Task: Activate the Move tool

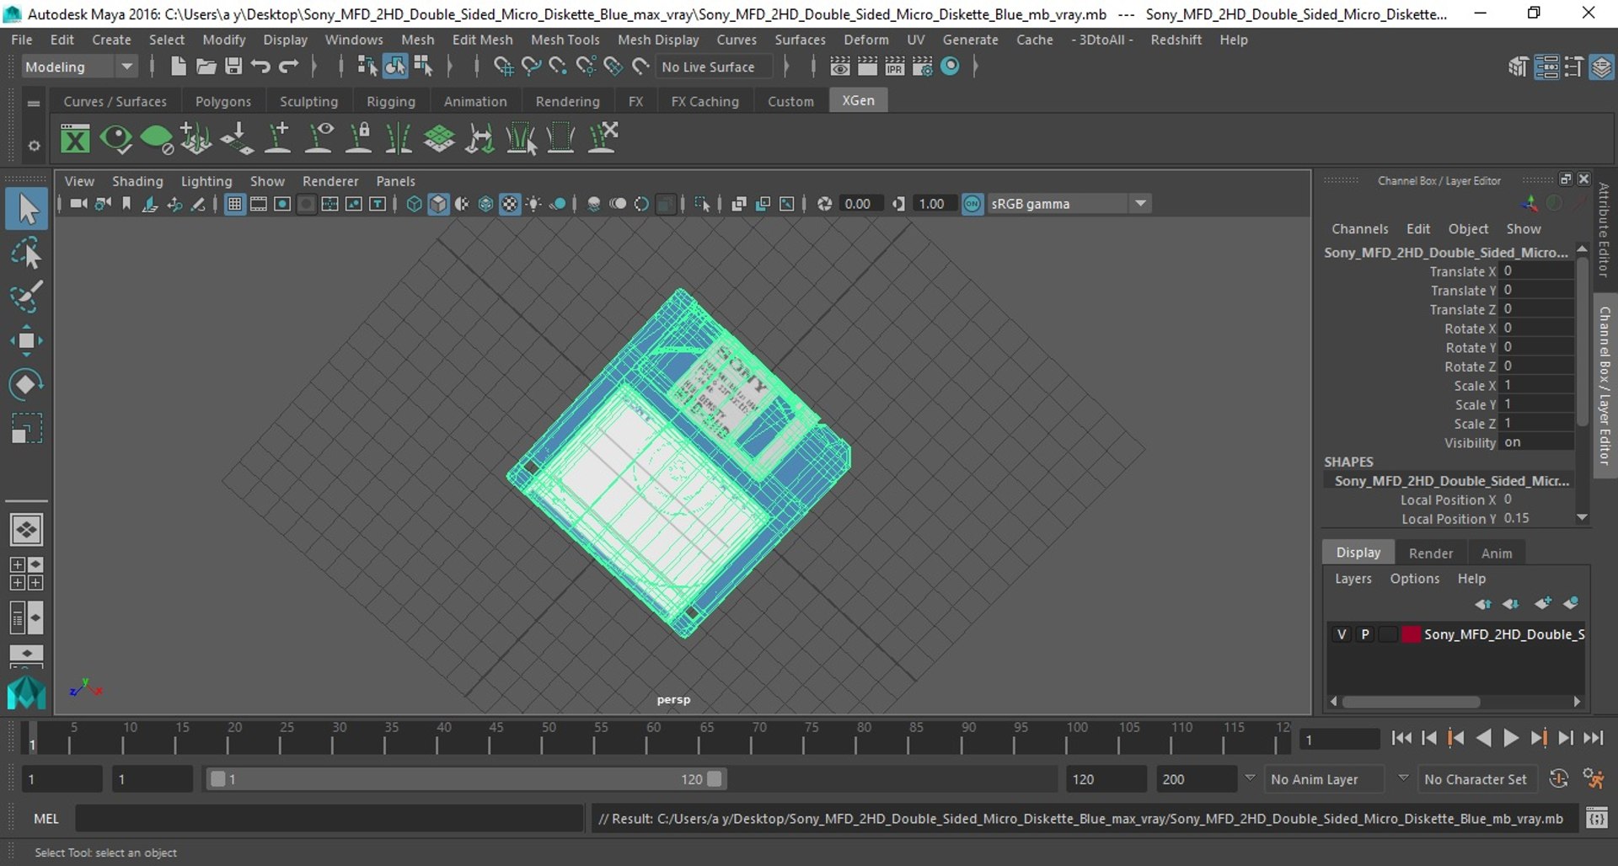Action: 27,340
